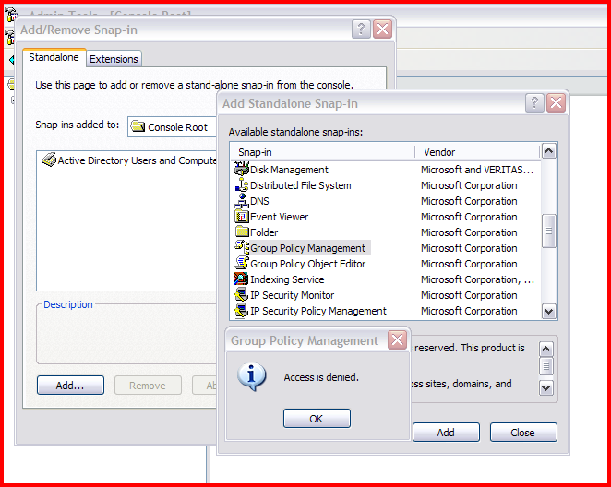Click the Active Directory Users and Computers icon
This screenshot has width=611, height=487.
click(x=49, y=160)
